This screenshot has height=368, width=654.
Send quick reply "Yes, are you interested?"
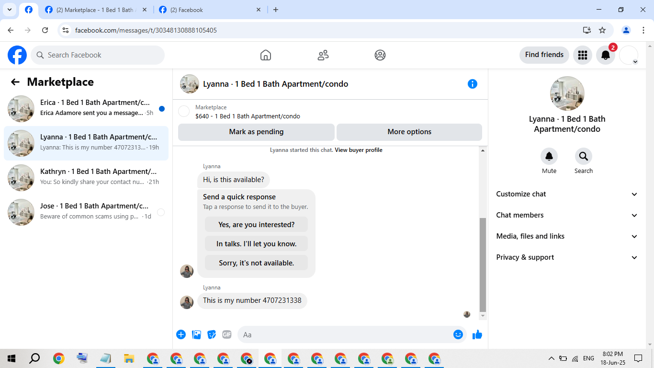coord(256,225)
